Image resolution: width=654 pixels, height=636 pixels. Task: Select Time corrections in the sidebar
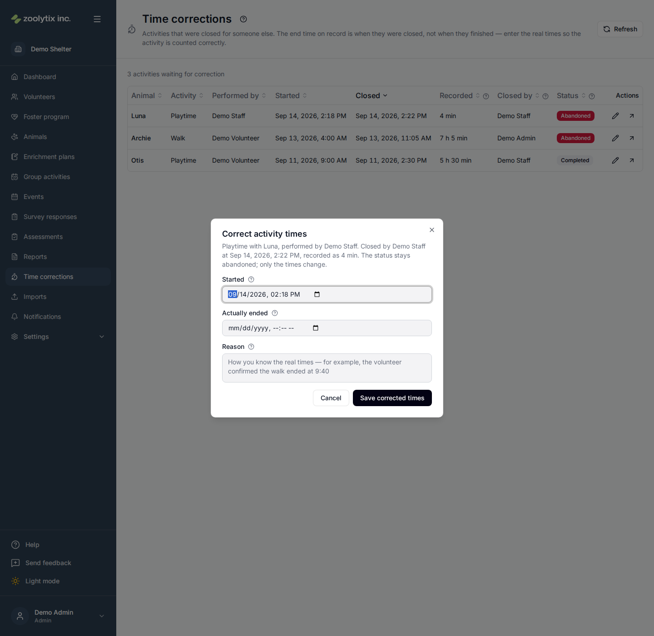point(58,277)
